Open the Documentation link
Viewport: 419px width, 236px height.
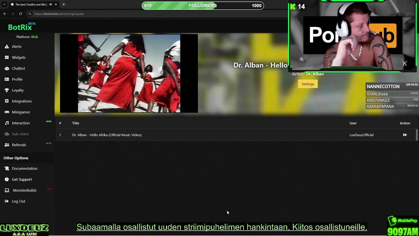[x=25, y=168]
